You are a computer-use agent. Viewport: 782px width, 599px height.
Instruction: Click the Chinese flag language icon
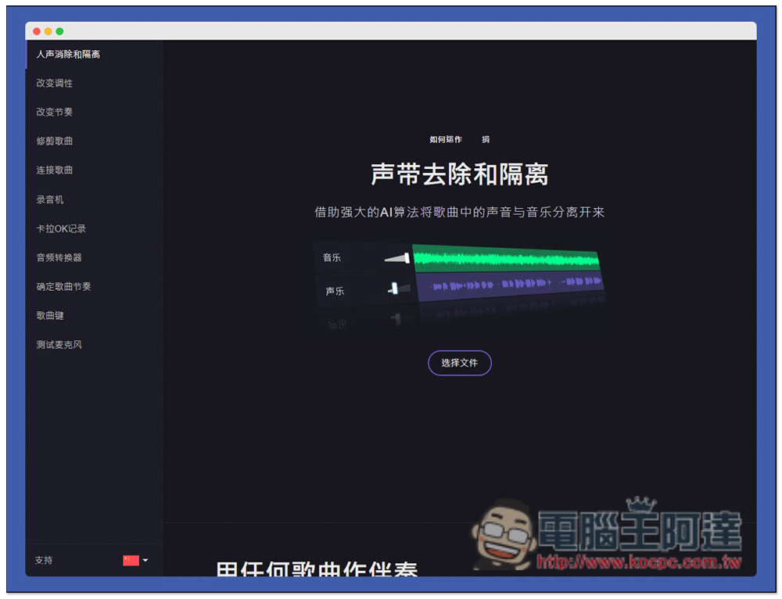coord(131,560)
